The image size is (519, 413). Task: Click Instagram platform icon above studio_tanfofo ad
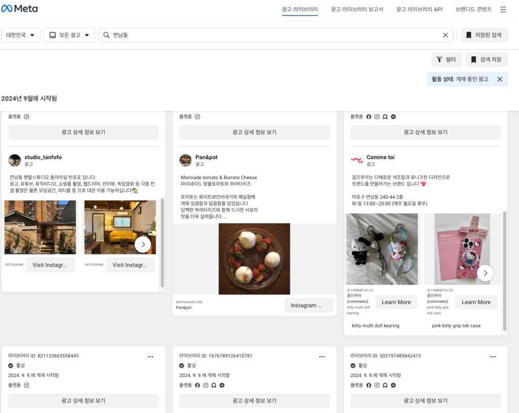[26, 117]
